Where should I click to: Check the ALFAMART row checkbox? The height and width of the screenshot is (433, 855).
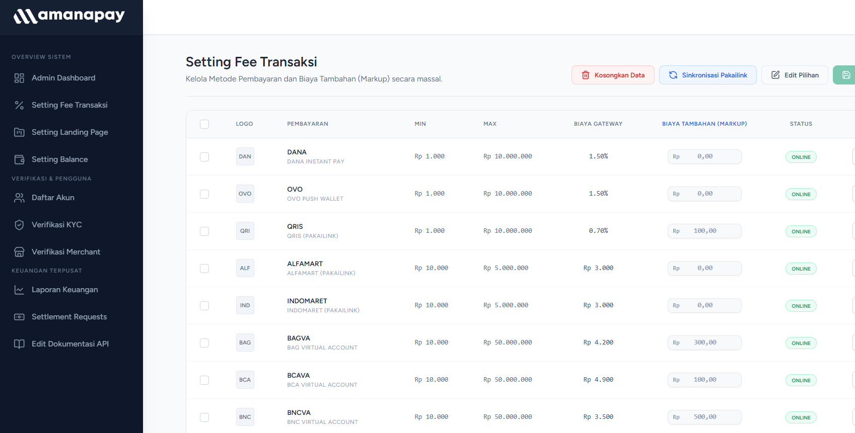click(204, 269)
